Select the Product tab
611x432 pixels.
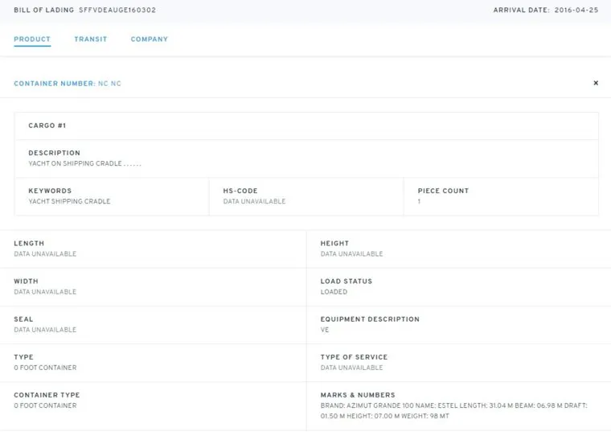click(32, 39)
